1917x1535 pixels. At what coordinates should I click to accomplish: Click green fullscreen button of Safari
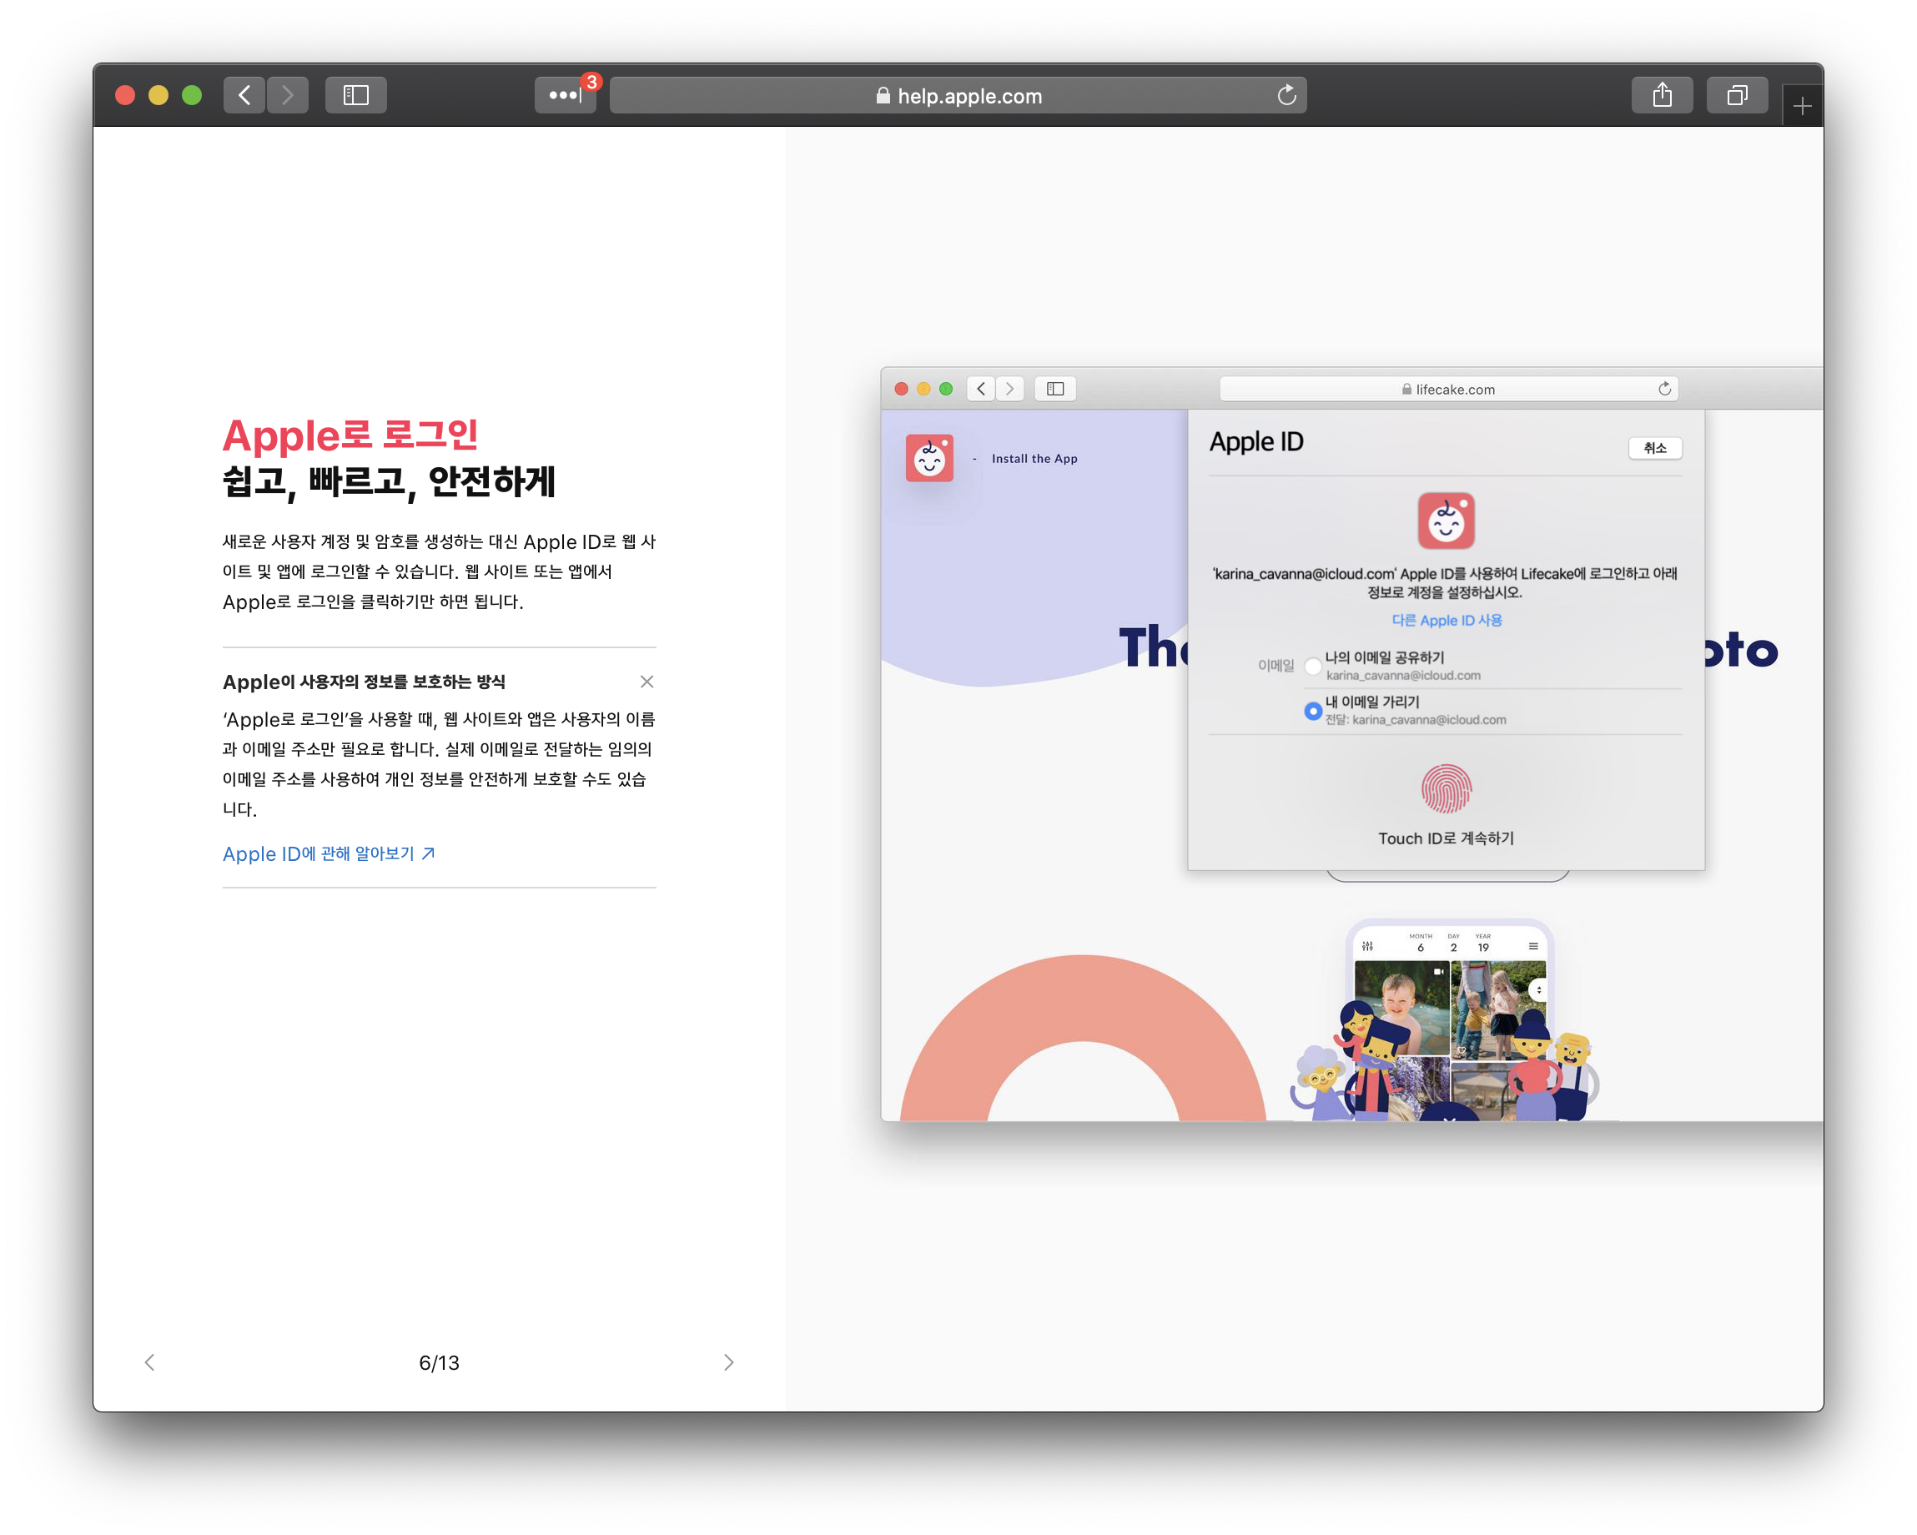(192, 95)
